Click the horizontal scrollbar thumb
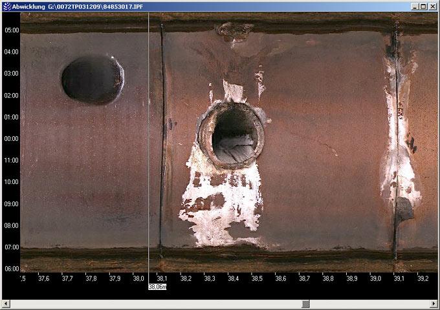The image size is (440, 310). pos(305,304)
